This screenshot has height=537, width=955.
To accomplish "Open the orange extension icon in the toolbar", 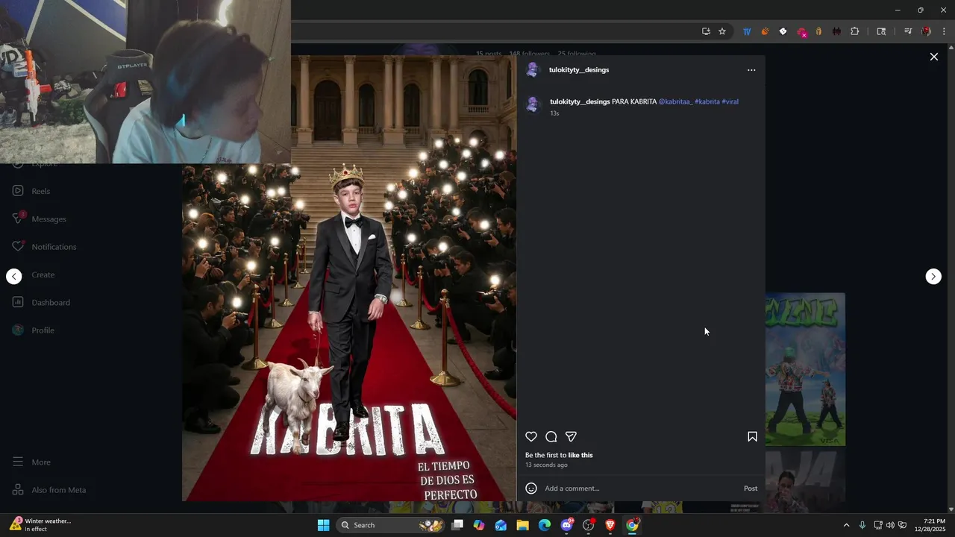I will [x=765, y=31].
